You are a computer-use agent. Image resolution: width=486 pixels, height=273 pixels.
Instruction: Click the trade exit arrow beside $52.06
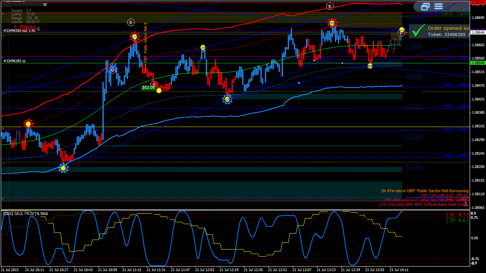(154, 84)
